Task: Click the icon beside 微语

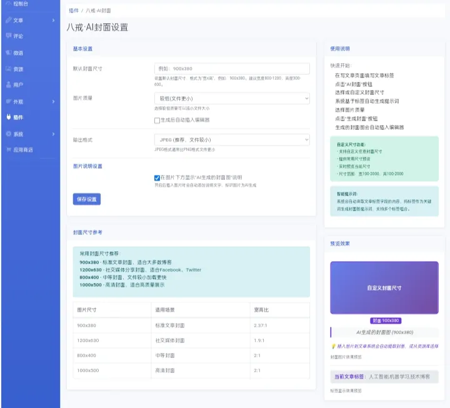Action: pos(9,52)
